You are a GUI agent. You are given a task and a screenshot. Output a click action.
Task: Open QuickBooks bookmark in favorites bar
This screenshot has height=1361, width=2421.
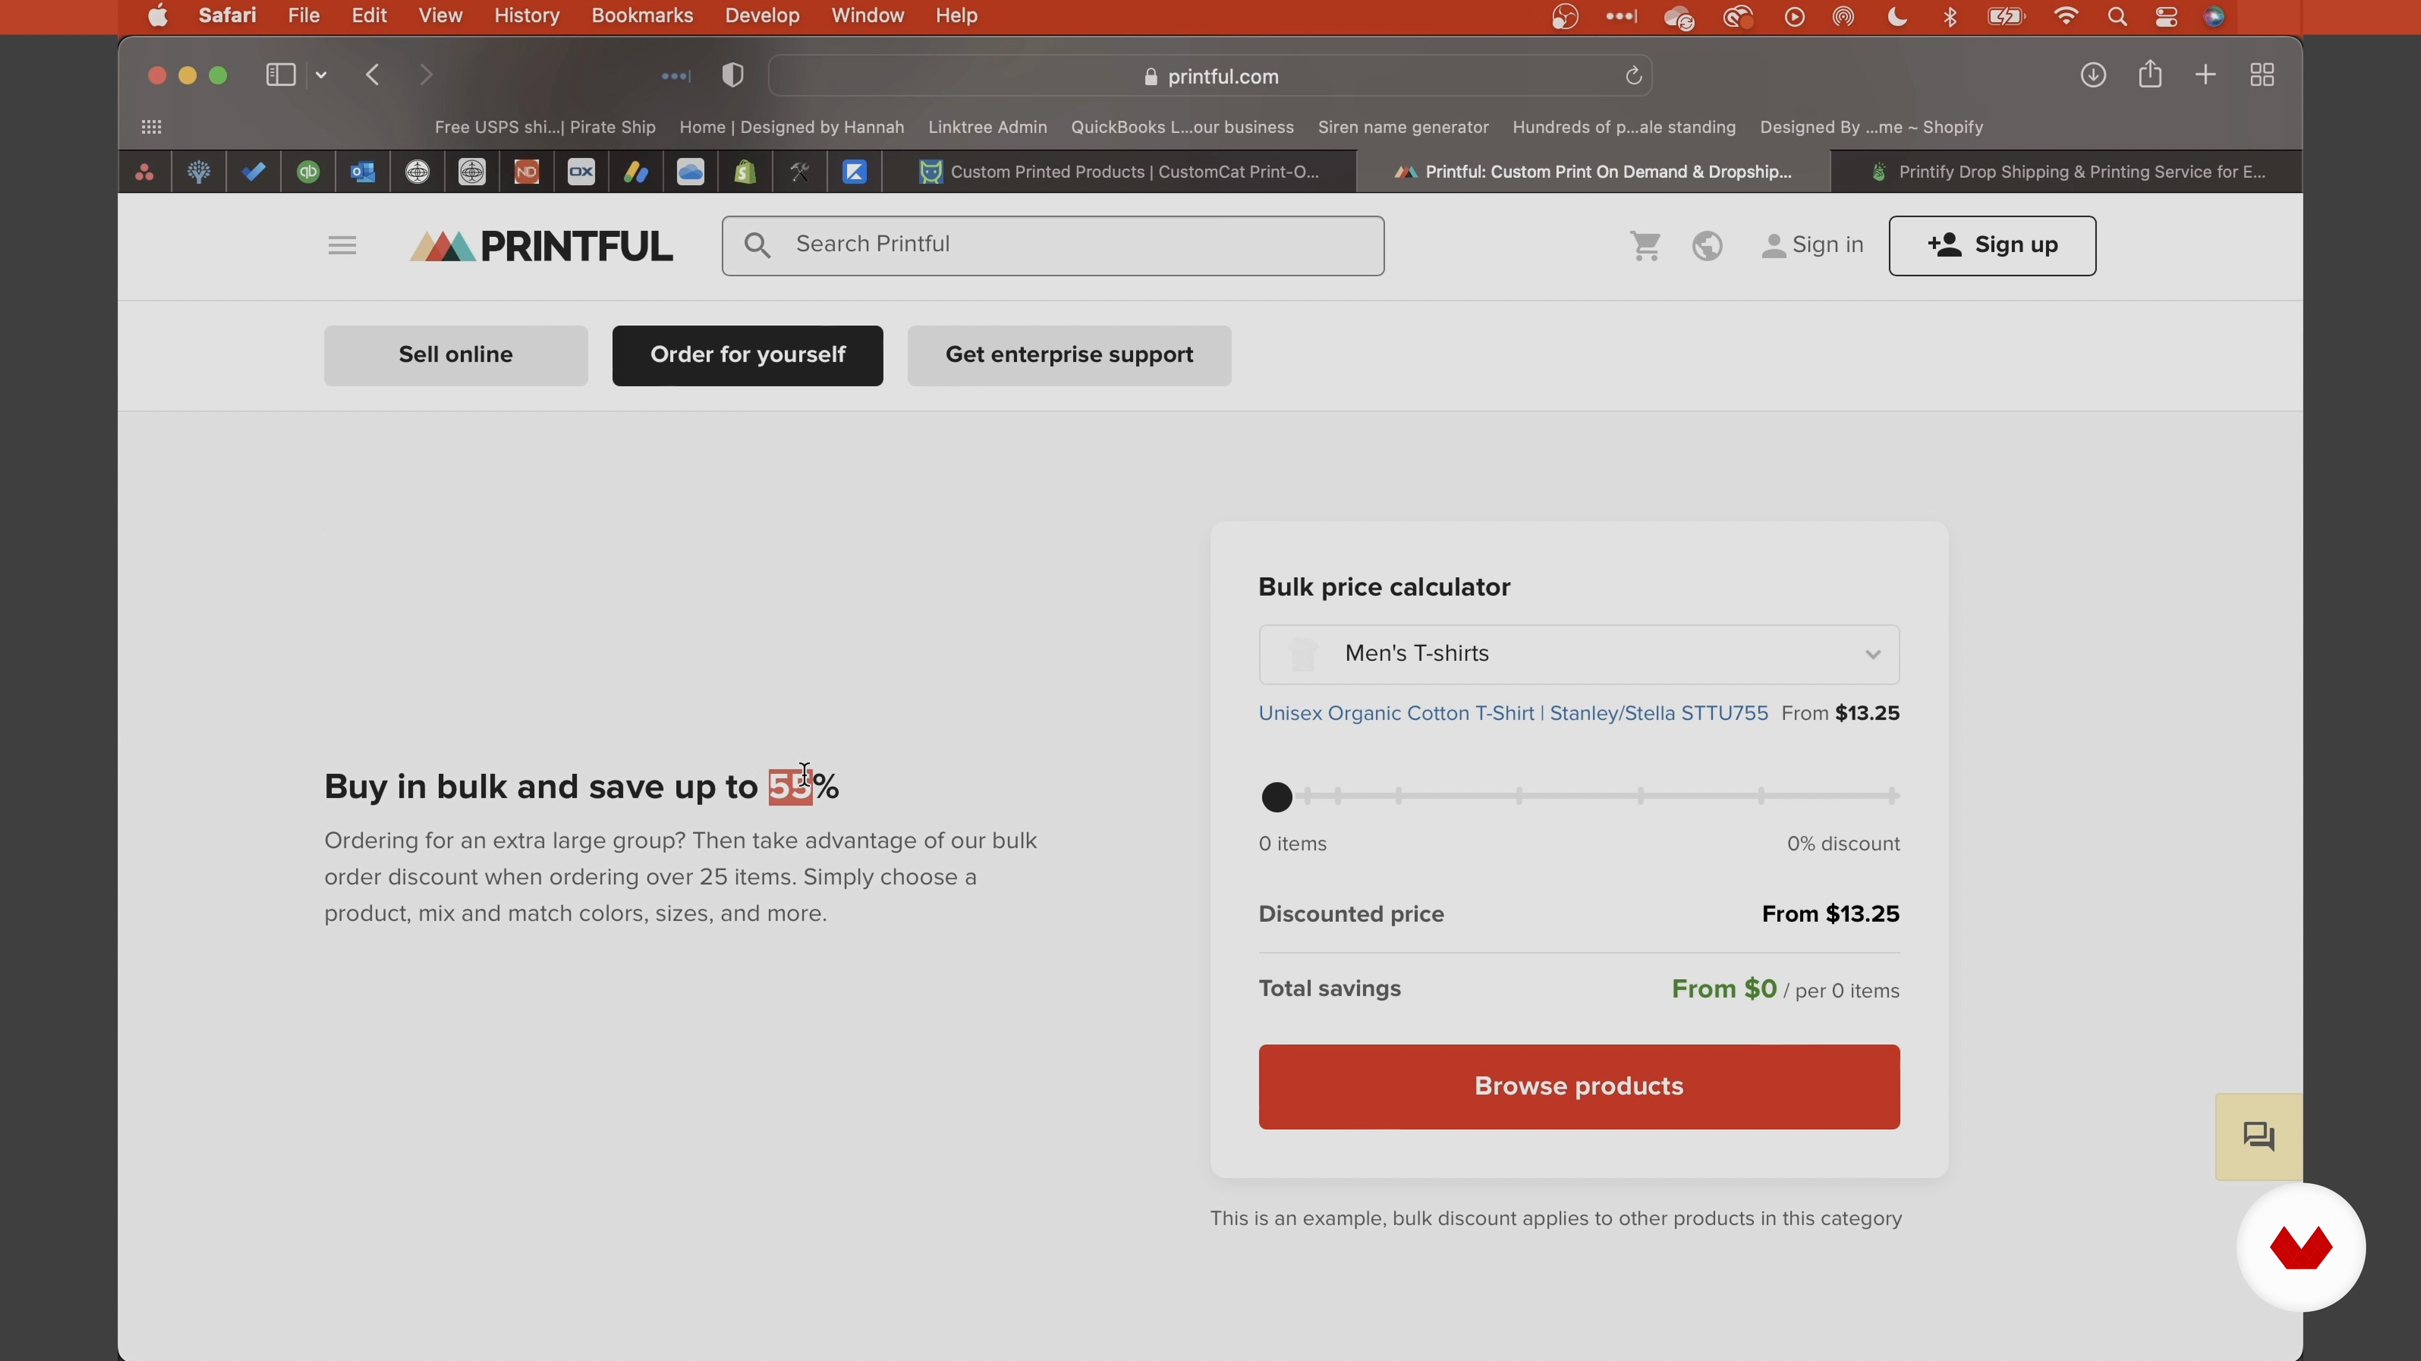coord(1182,127)
